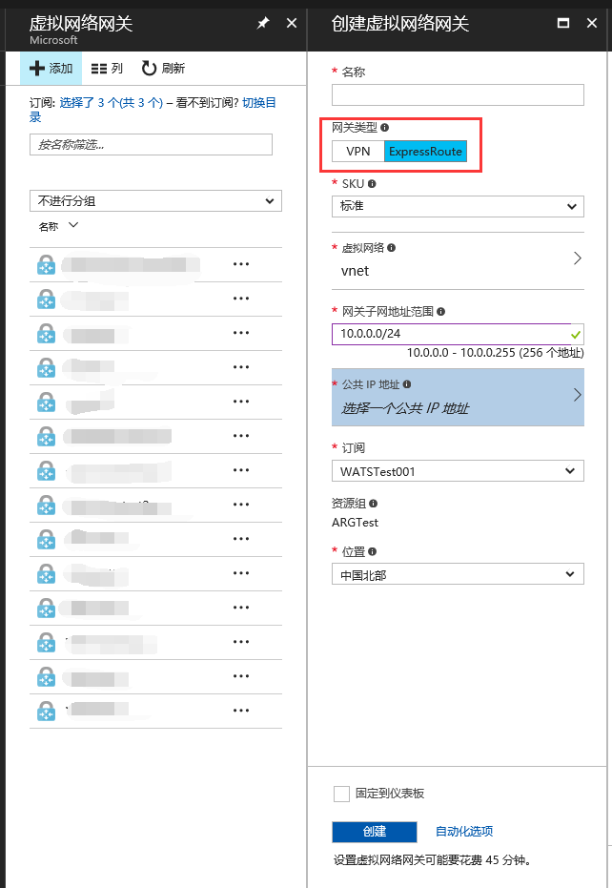Click info icon next to 网关类型
The height and width of the screenshot is (888, 612).
click(x=385, y=127)
